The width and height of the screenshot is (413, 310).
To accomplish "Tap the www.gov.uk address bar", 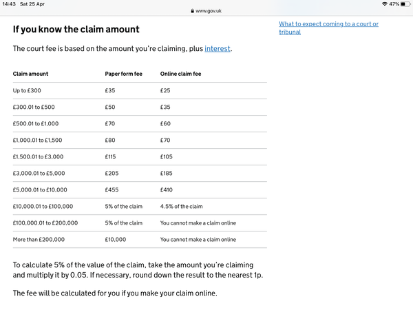I will [206, 11].
